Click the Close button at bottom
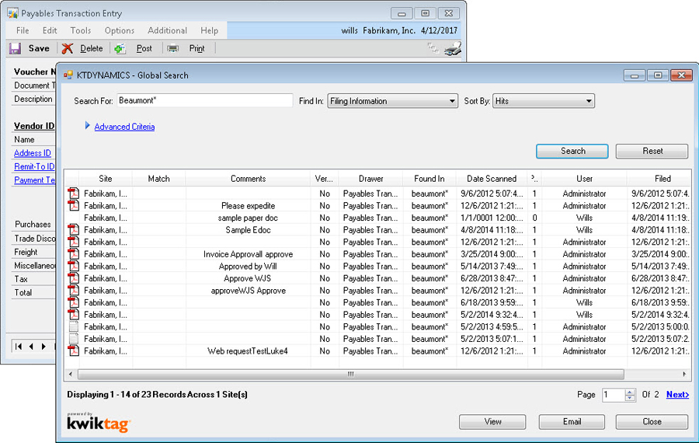This screenshot has height=443, width=699. (x=652, y=421)
